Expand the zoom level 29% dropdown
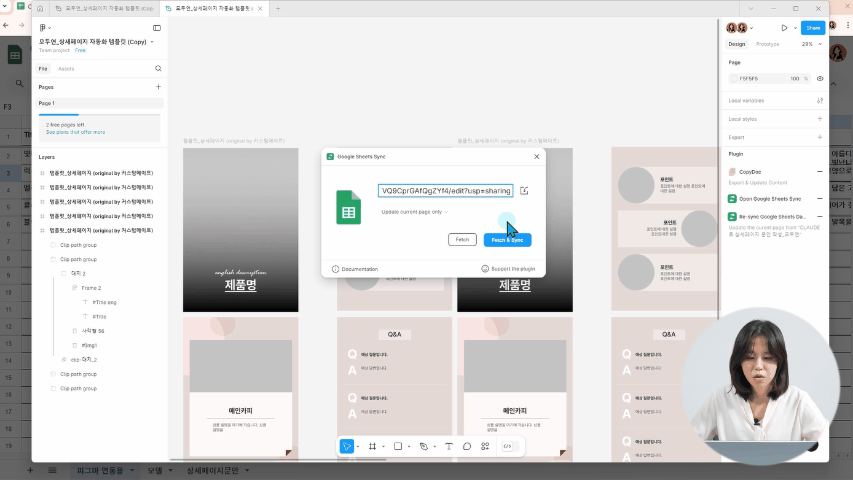853x480 pixels. pos(811,44)
